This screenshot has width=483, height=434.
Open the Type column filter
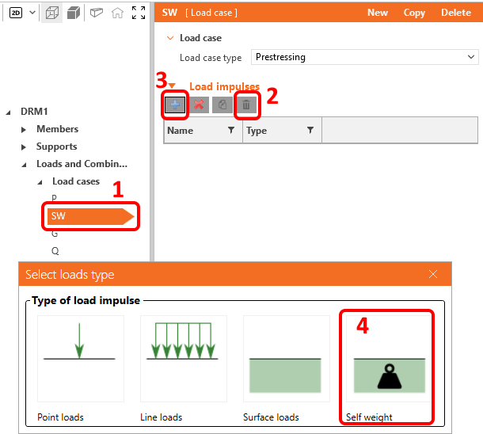(310, 131)
